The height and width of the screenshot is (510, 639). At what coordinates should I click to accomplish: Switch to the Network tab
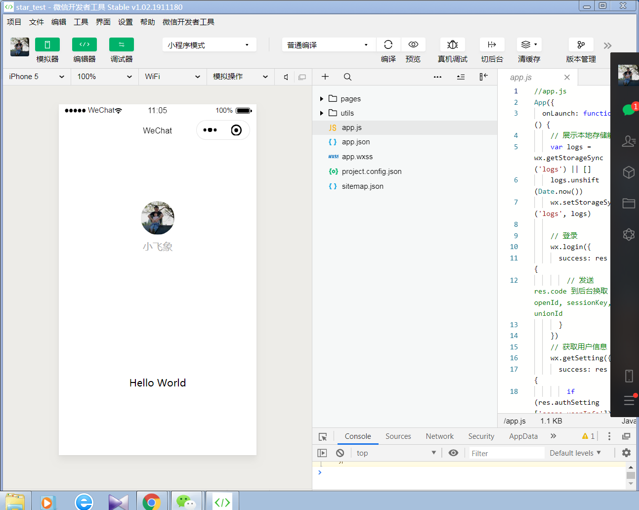(x=440, y=436)
